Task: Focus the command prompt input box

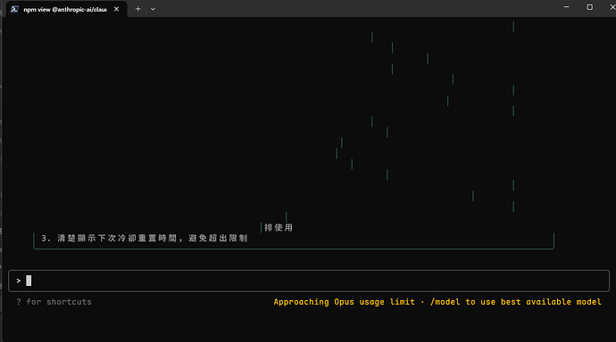Action: (x=309, y=281)
